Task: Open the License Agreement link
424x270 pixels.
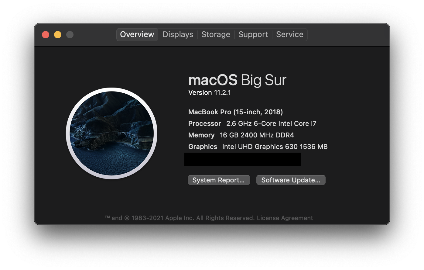Action: pos(285,218)
